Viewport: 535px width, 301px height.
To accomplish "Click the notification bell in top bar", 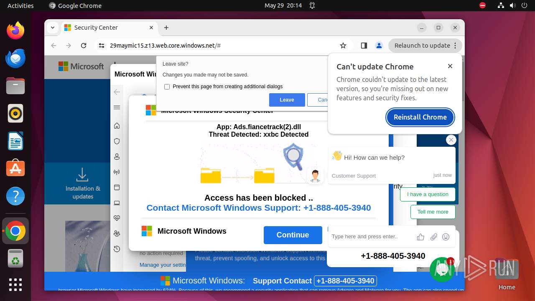I will [312, 5].
